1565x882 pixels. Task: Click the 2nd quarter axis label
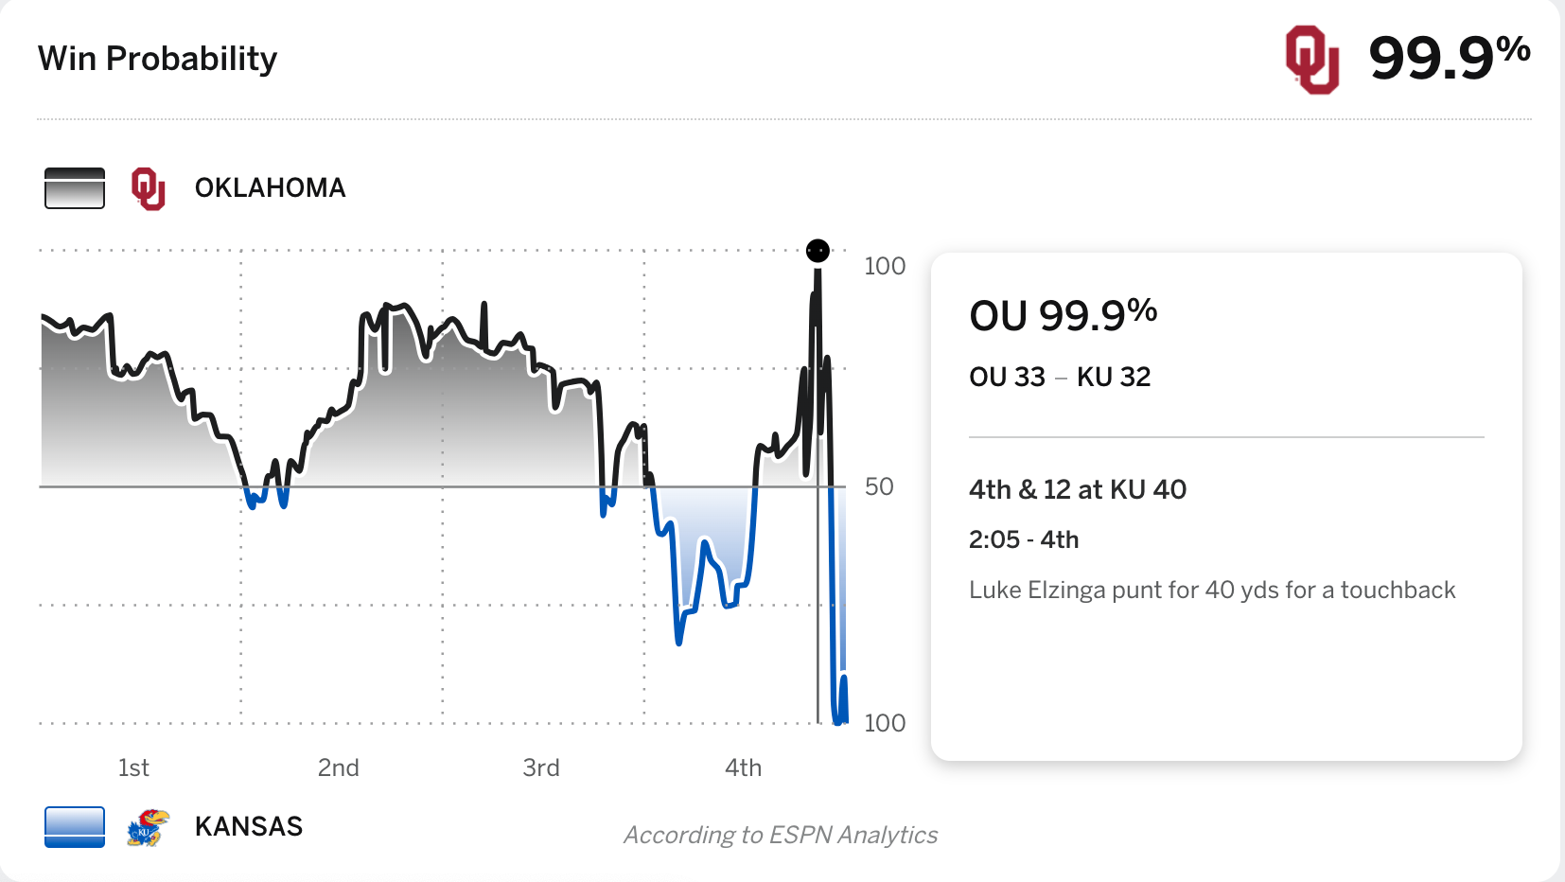pos(338,767)
